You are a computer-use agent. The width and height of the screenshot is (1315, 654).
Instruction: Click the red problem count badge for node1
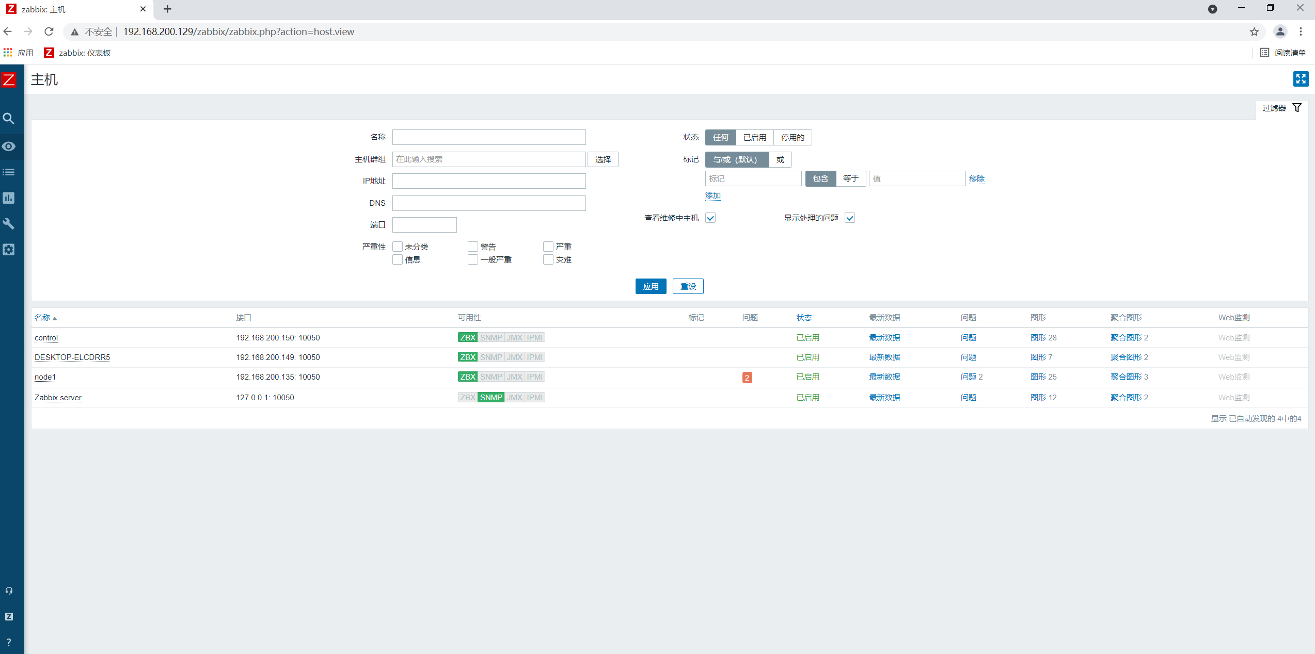[747, 378]
